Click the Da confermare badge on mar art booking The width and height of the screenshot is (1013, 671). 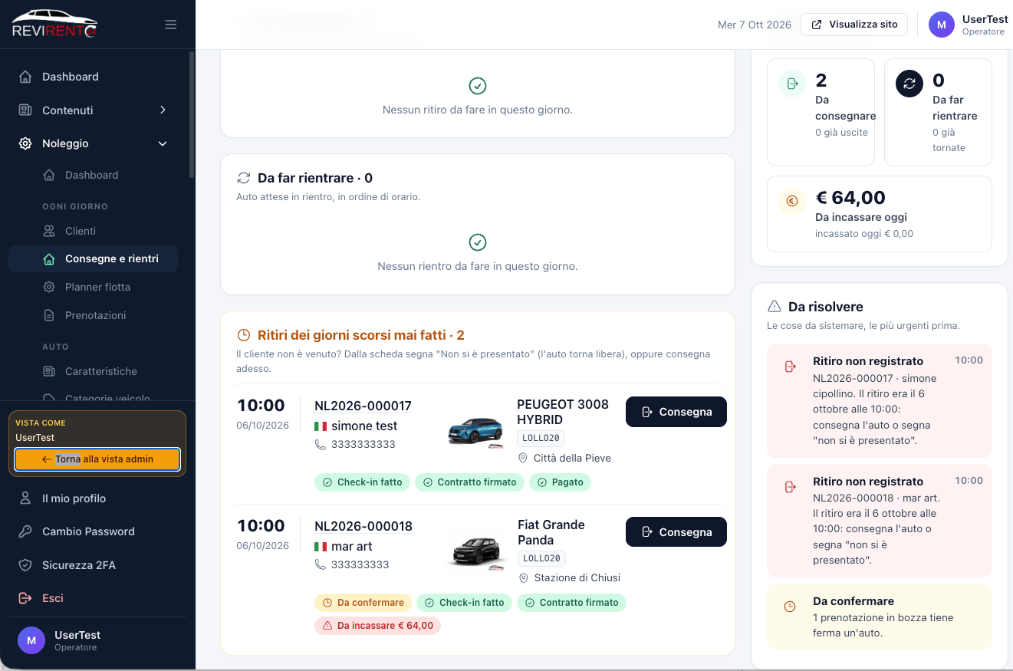pos(363,603)
